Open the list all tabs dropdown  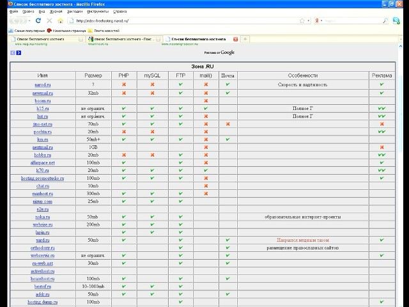point(401,39)
